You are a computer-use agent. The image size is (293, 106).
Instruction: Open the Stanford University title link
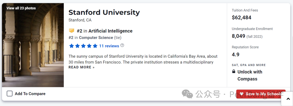tap(104, 12)
